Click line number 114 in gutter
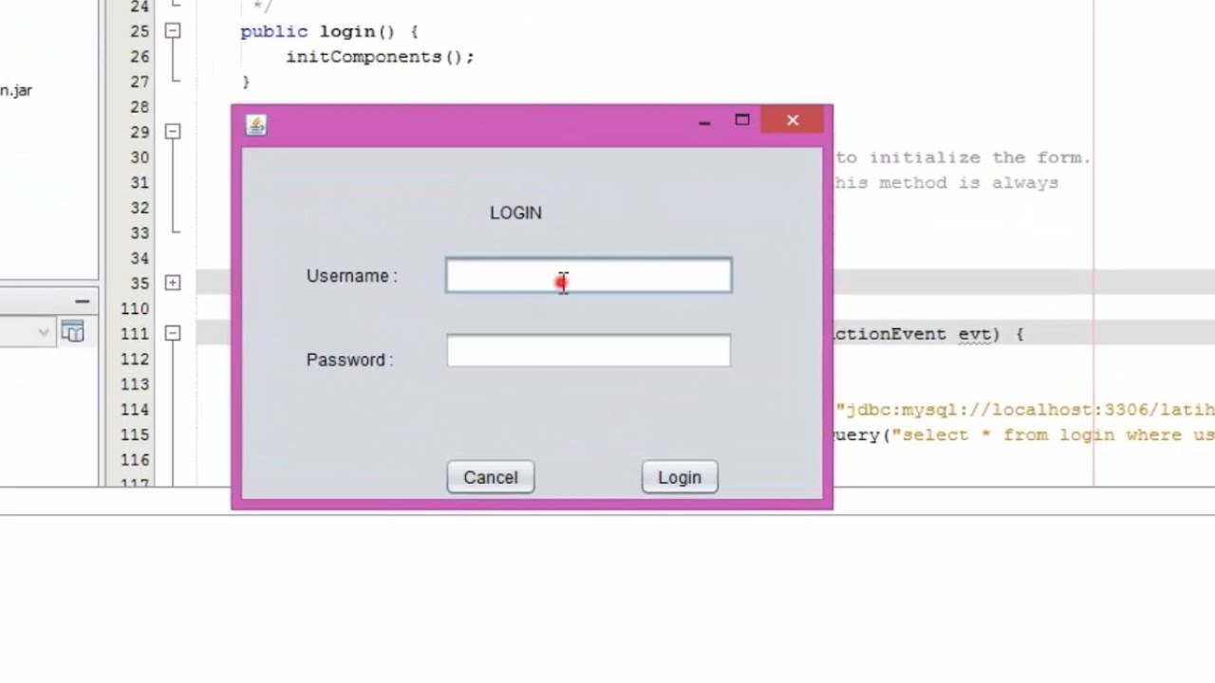Image resolution: width=1215 pixels, height=683 pixels. coord(135,410)
